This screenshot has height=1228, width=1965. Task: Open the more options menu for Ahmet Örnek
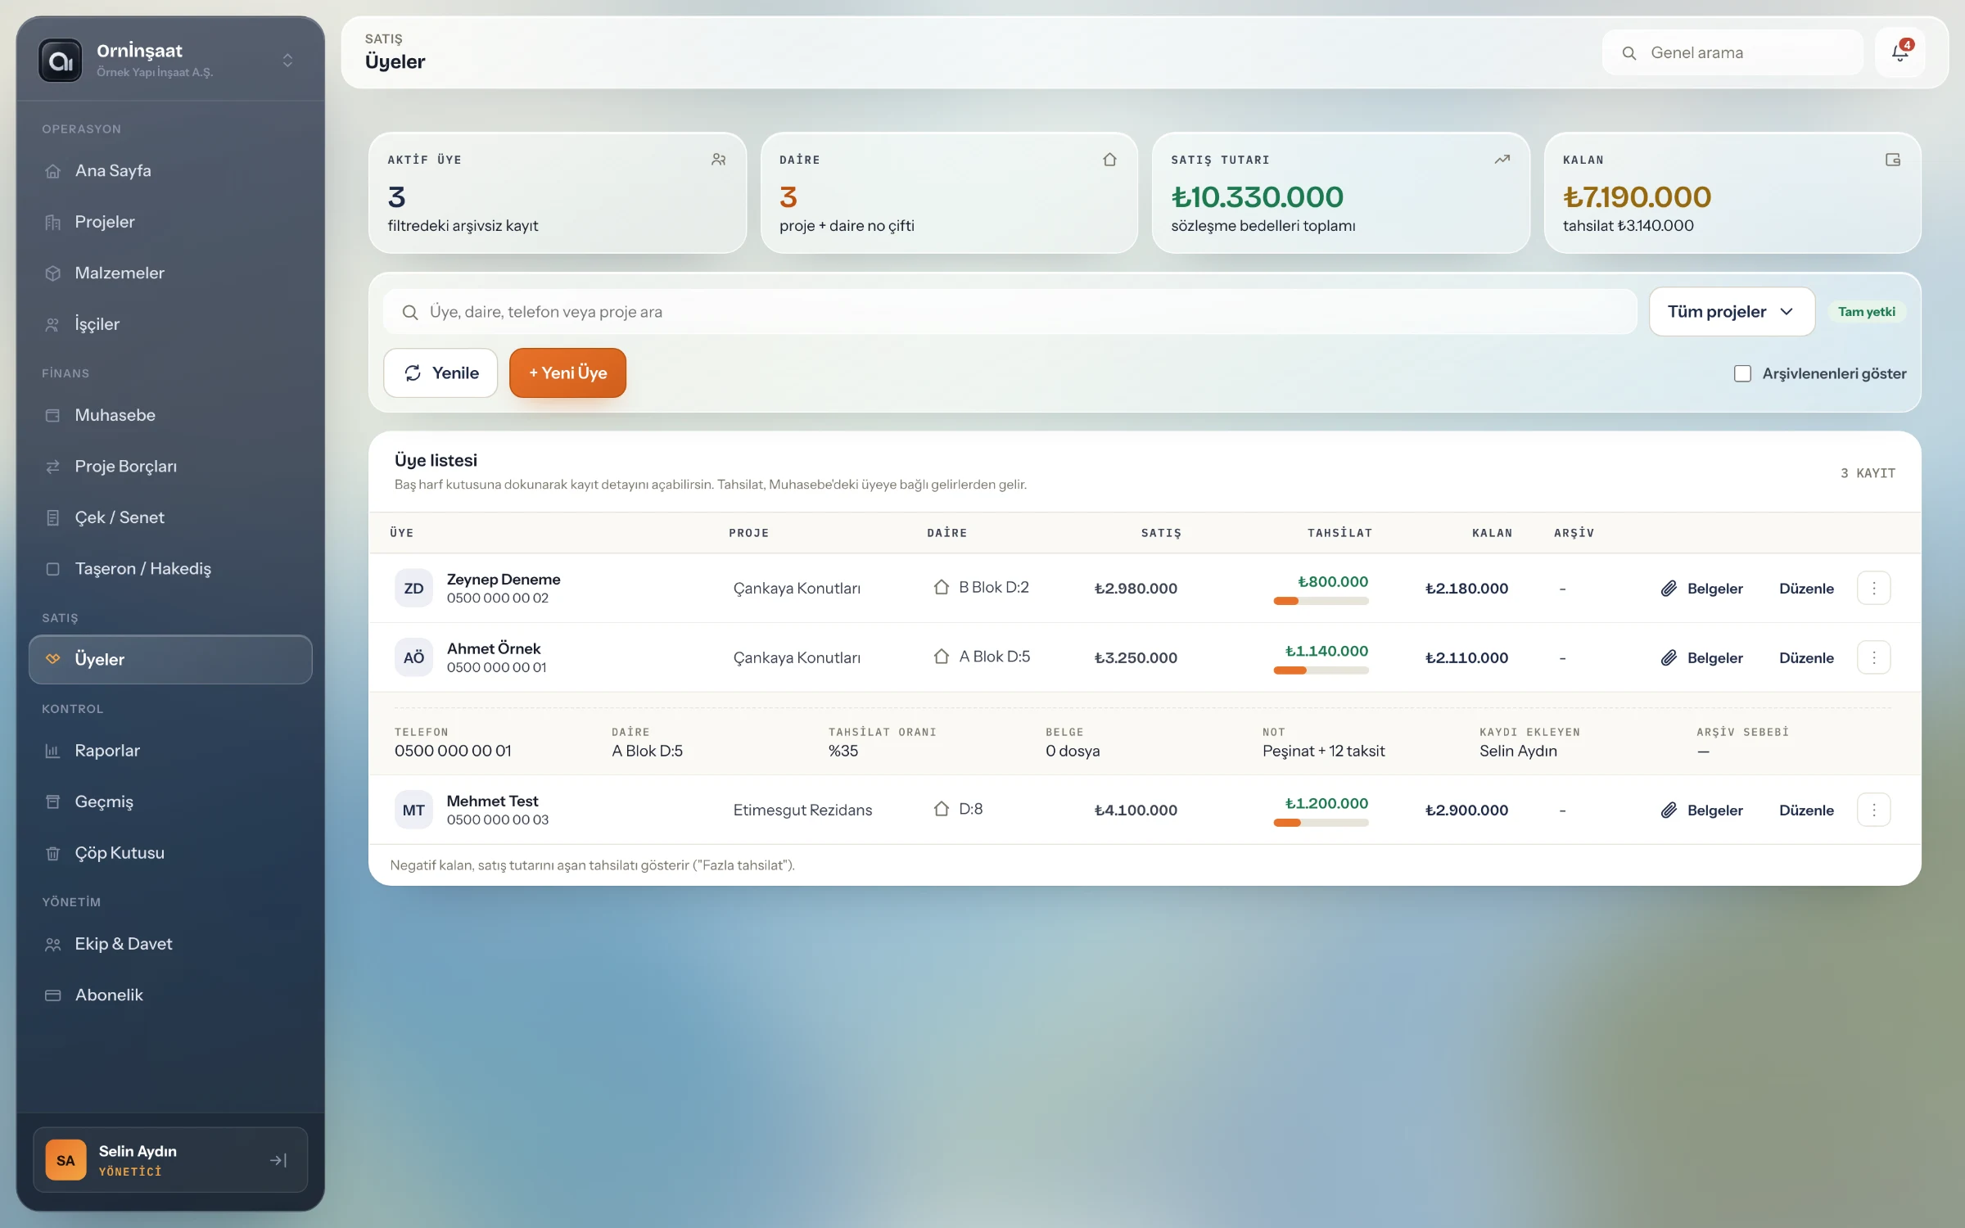(x=1873, y=657)
